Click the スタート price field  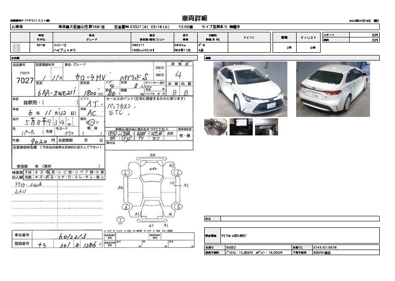(x=364, y=35)
